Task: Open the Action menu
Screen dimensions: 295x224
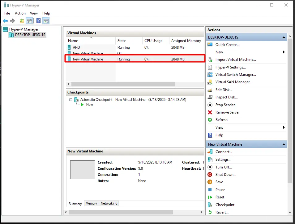Action: (x=20, y=13)
